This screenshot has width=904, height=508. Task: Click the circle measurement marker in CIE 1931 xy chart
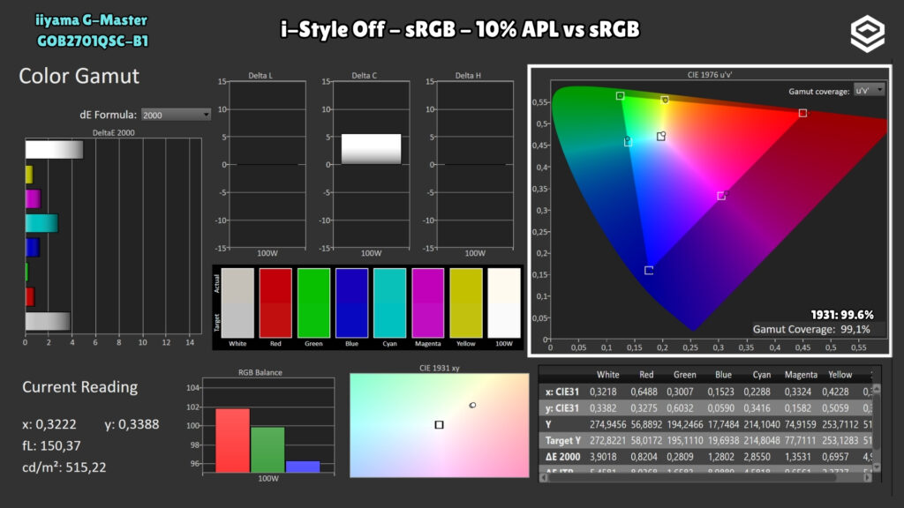point(473,405)
